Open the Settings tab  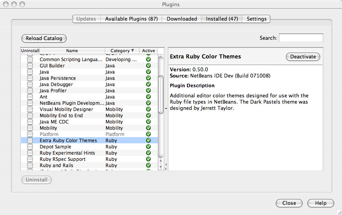tap(256, 19)
